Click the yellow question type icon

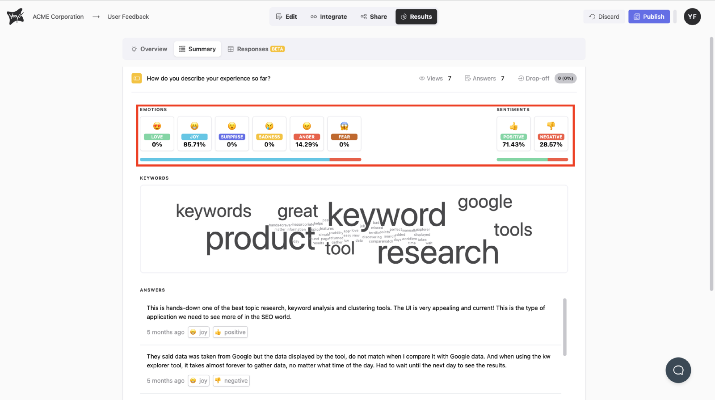[x=137, y=78]
